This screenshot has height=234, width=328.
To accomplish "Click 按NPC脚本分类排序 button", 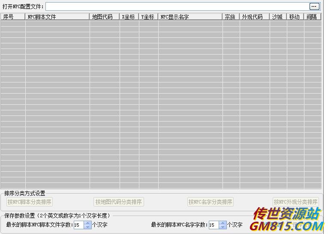I will (30, 202).
